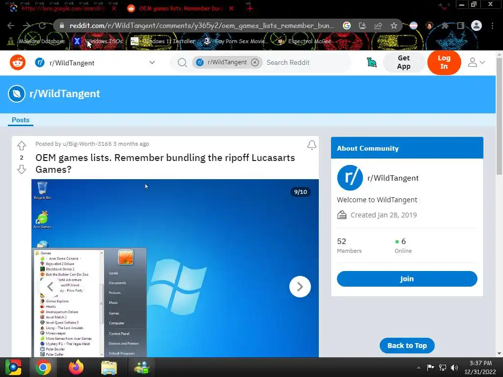503x377 pixels.
Task: Expand the r/WildTangent community dropdown
Action: click(x=152, y=62)
